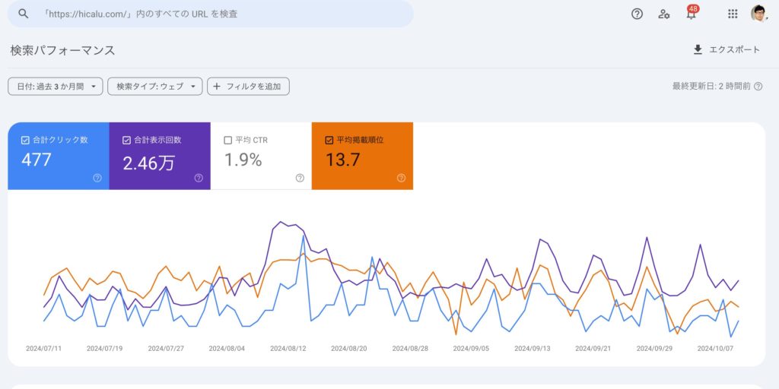
Task: Click the 2024/08/12 date on chart axis
Action: [x=288, y=349]
